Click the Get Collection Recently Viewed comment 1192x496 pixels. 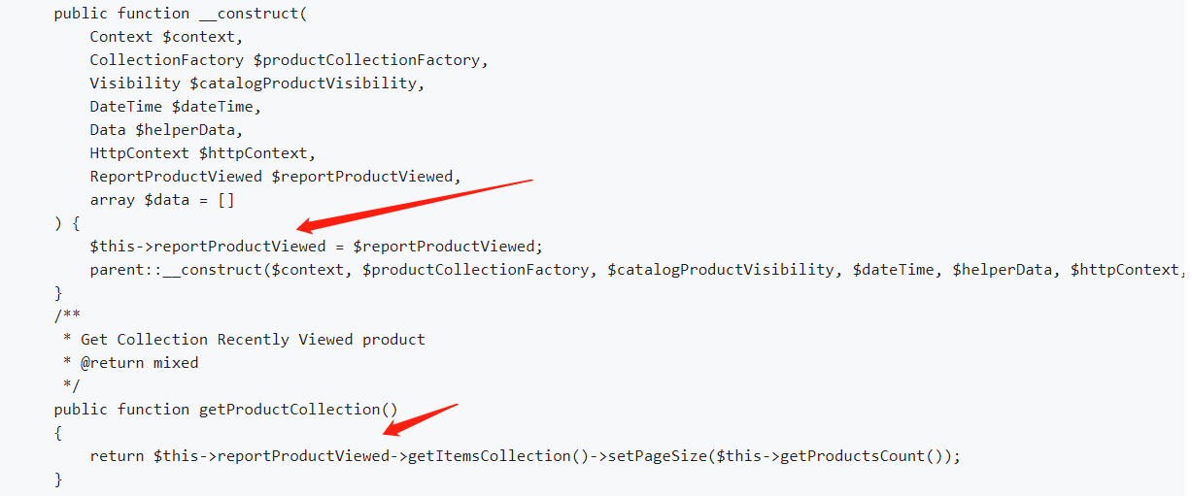pos(254,340)
